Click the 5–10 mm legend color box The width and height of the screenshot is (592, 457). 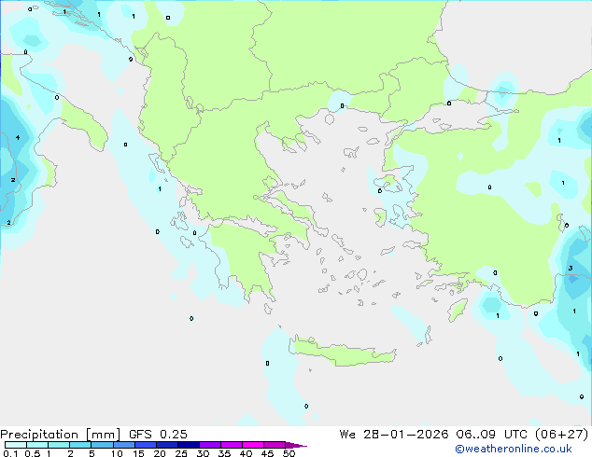(x=102, y=445)
